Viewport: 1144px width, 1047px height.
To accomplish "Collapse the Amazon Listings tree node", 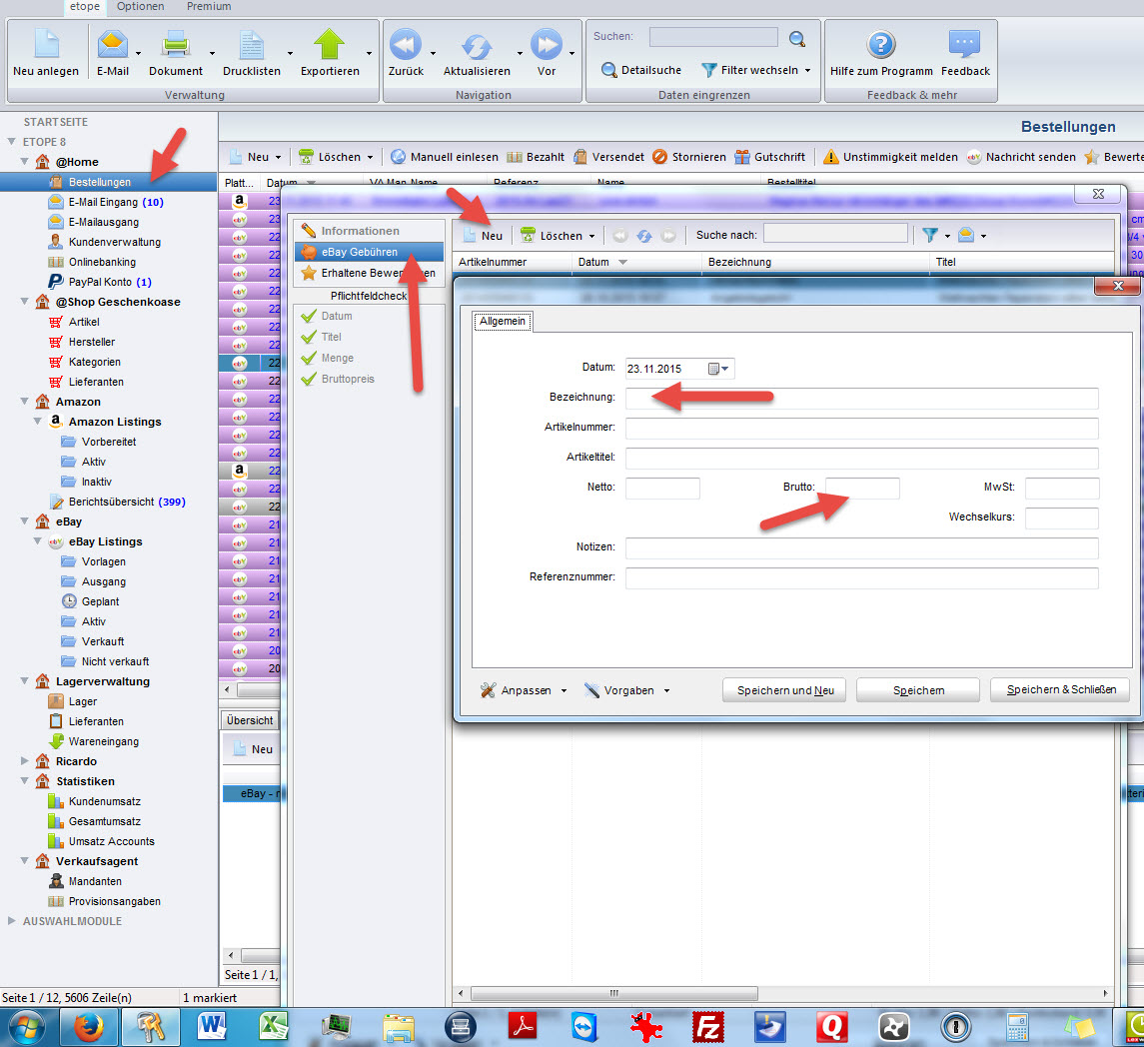I will [x=37, y=421].
